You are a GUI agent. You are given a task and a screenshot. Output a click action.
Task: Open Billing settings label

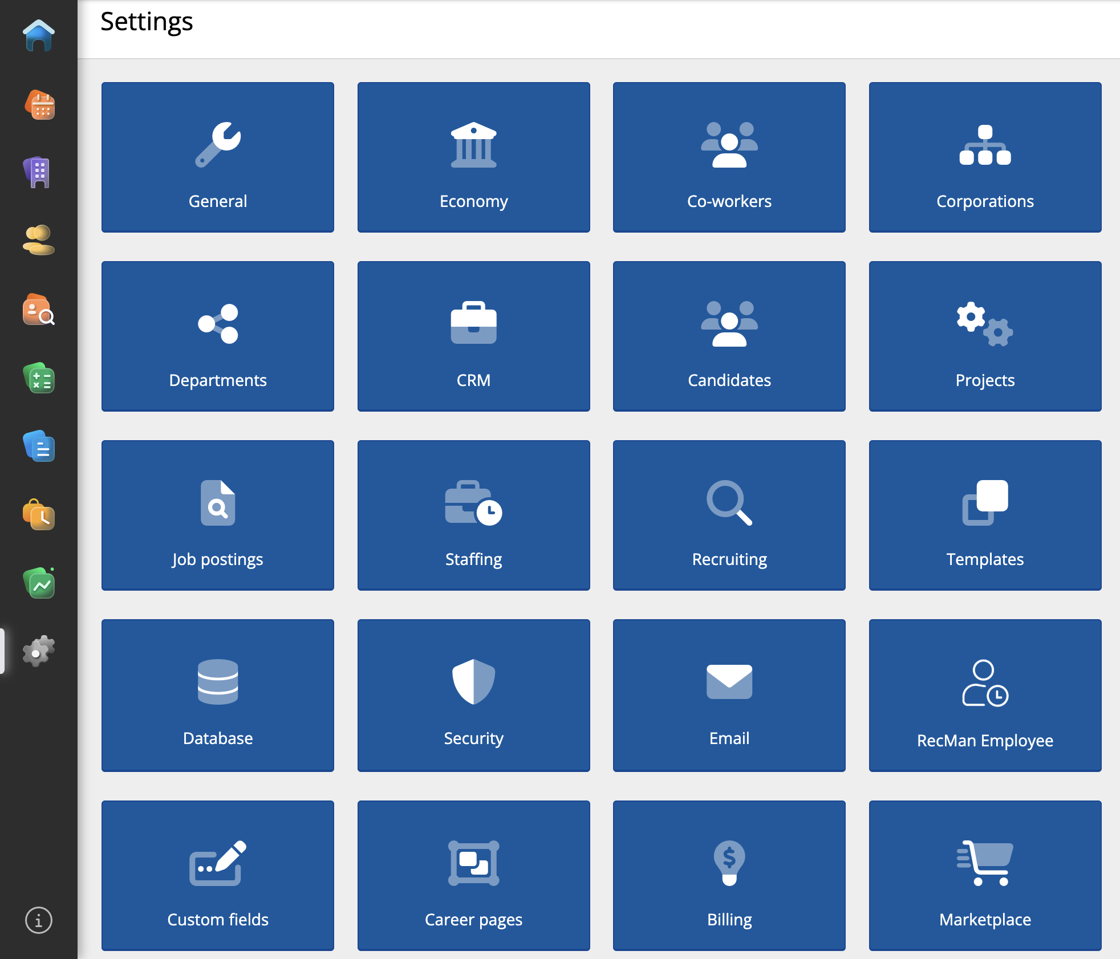pos(729,920)
